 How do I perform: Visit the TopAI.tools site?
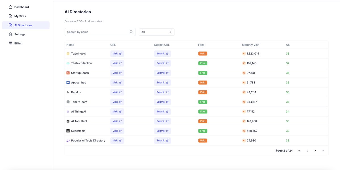117,53
